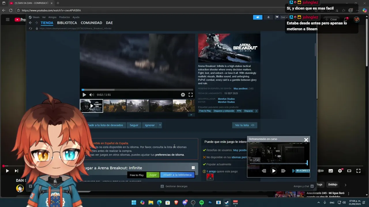Image resolution: width=369 pixels, height=207 pixels.
Task: Click the Disparos y extracción tag
Action: tap(224, 111)
